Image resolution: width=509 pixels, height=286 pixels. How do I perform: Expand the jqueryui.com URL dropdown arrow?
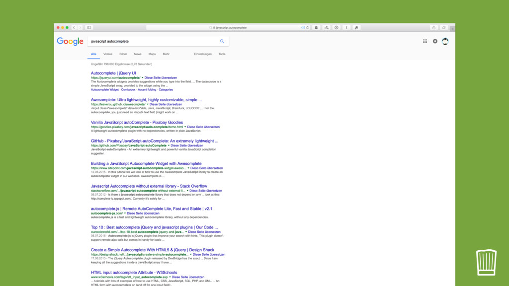(142, 78)
